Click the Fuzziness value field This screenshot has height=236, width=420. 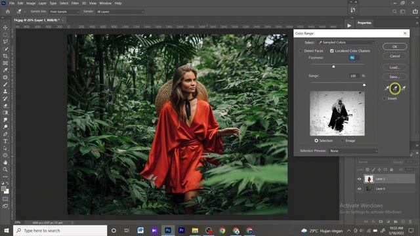tap(354, 58)
